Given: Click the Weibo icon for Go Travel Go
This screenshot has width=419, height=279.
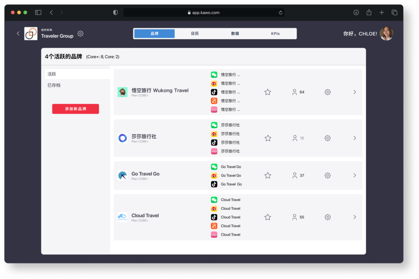Looking at the screenshot, I should tap(214, 176).
